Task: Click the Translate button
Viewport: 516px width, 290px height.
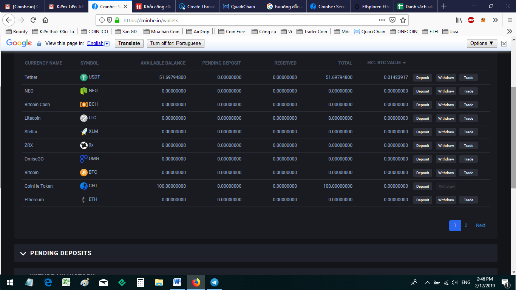Action: pyautogui.click(x=129, y=43)
